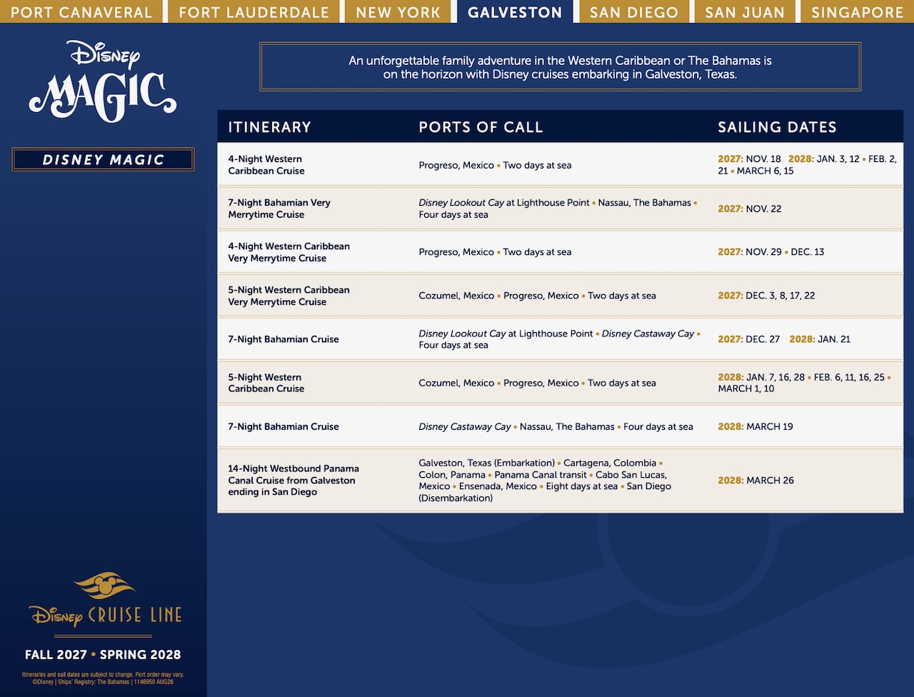The image size is (914, 697).
Task: Click the Disney Cruise Line logo
Action: 105,600
